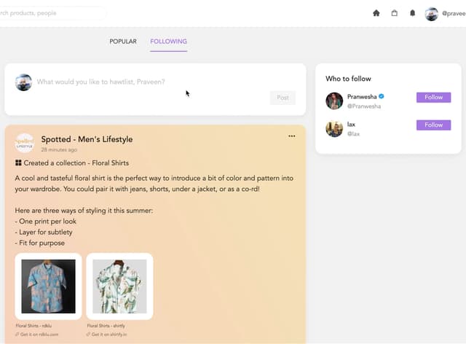Click the collection grid icon in post
The width and height of the screenshot is (466, 344).
tap(18, 163)
